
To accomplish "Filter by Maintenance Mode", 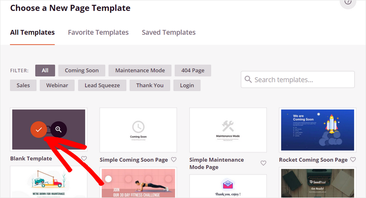I will [x=141, y=71].
